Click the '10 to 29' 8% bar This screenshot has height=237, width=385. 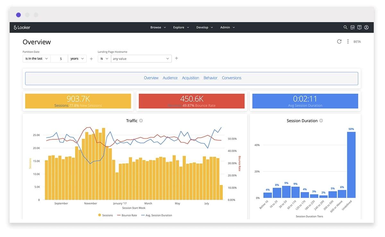[277, 193]
